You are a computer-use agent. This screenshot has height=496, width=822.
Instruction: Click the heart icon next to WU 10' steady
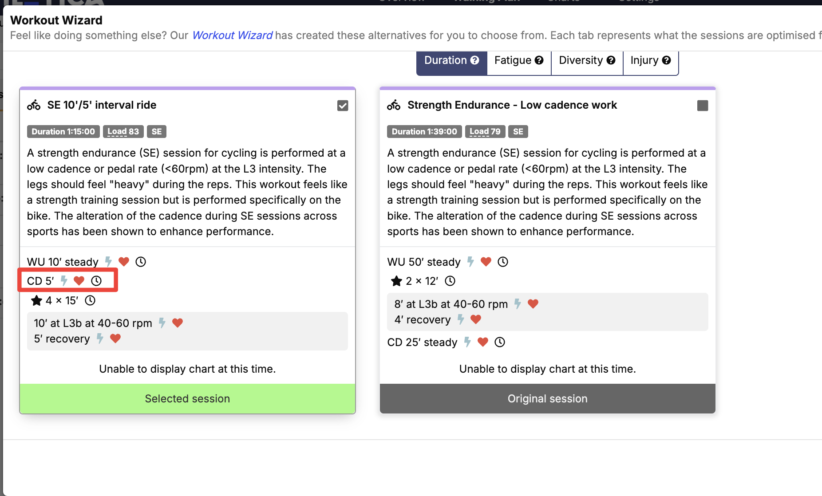point(124,262)
